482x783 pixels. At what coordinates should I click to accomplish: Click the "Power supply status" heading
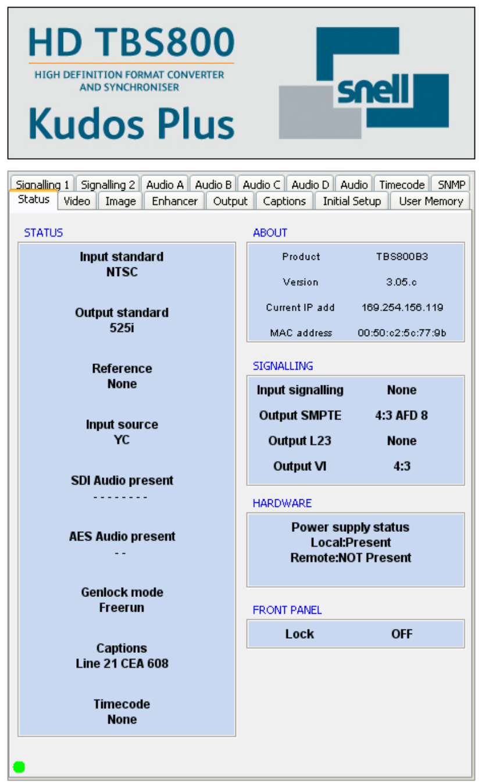point(351,528)
